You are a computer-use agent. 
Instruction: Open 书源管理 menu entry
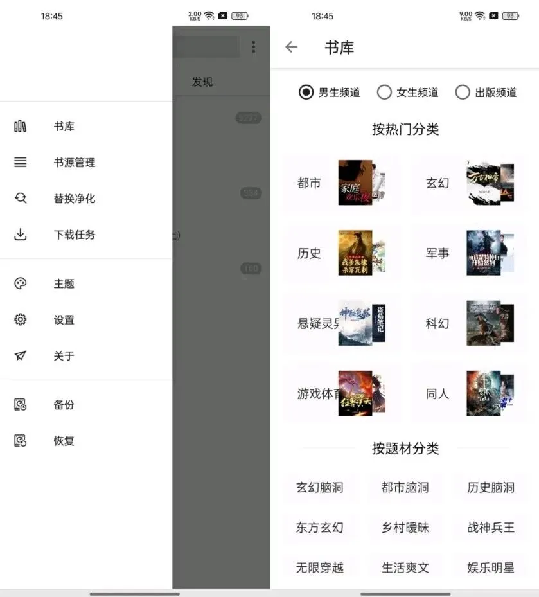[86, 162]
